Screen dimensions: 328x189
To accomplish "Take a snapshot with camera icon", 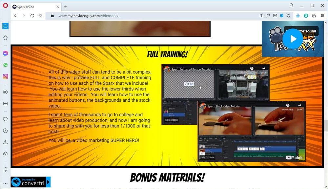I will [x=275, y=16].
